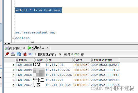The height and width of the screenshot is (93, 138).
Task: Click the highlighted select * from test_wen statement
Action: coord(38,10)
